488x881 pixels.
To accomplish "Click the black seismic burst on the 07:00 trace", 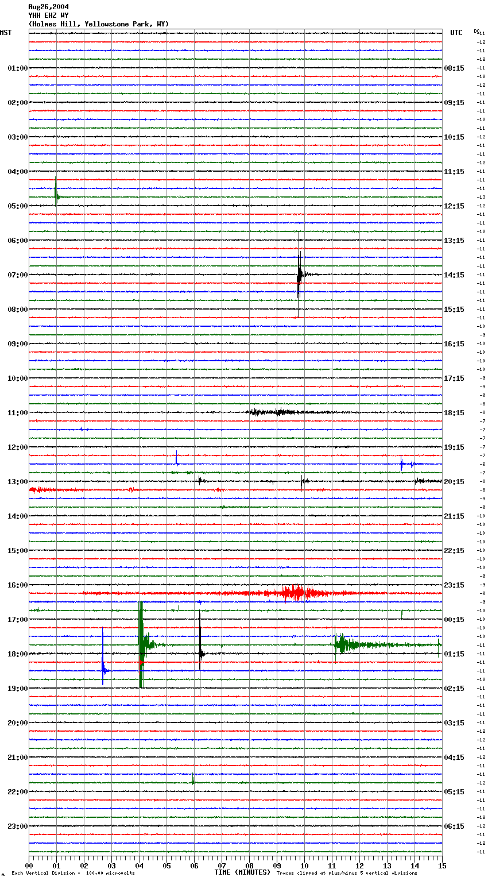I will [299, 275].
